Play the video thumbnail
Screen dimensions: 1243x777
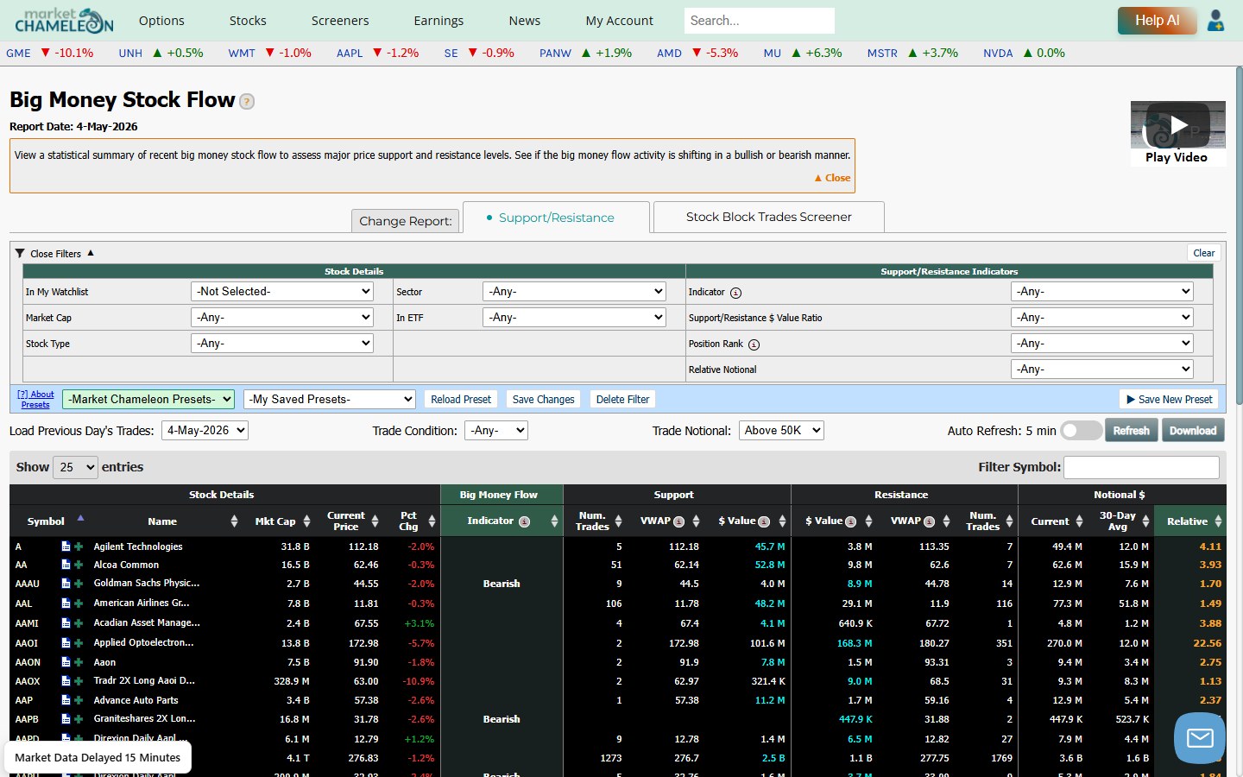click(x=1178, y=126)
